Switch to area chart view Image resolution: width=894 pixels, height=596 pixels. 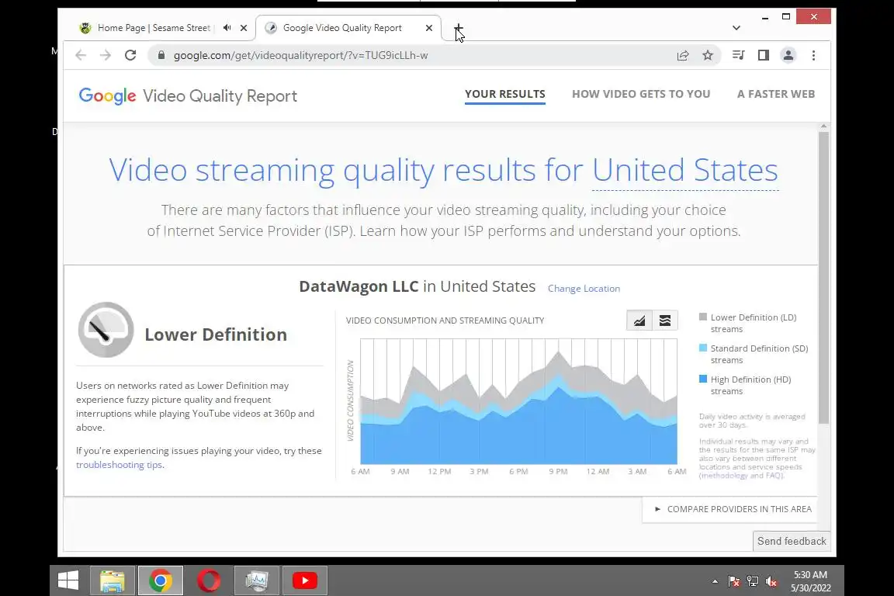[639, 321]
